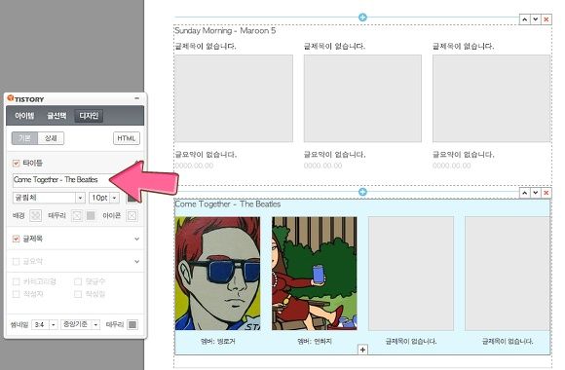The width and height of the screenshot is (565, 370).
Task: Toggle the 타이틀 checkbox
Action: [16, 164]
